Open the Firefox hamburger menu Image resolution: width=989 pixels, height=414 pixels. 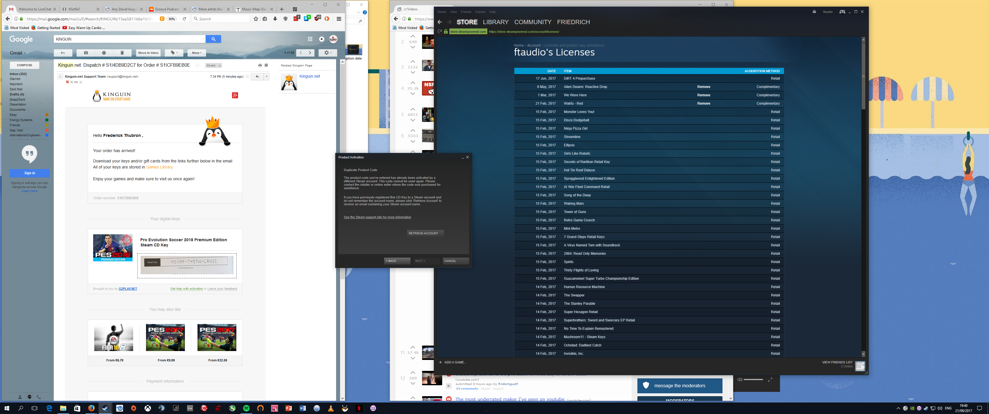point(339,19)
